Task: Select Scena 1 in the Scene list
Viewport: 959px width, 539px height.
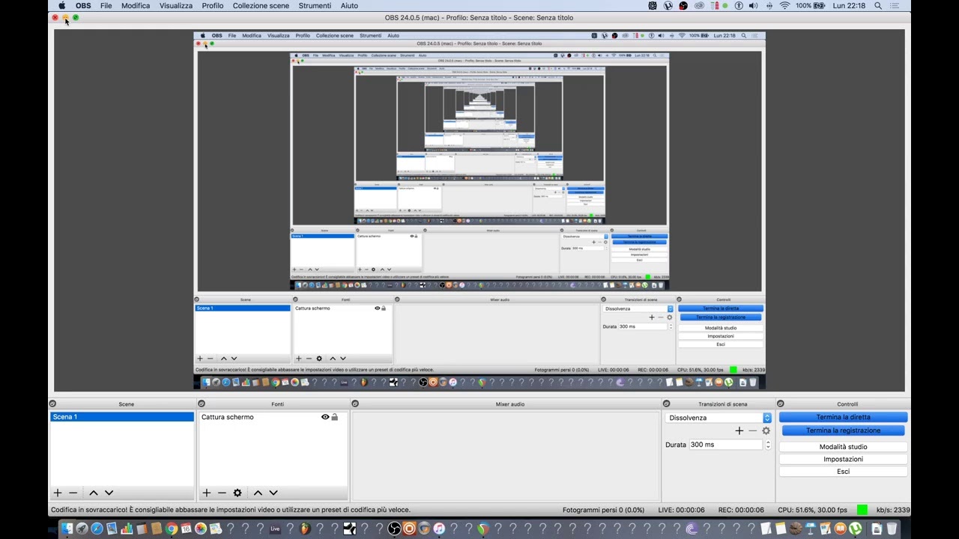Action: (122, 417)
